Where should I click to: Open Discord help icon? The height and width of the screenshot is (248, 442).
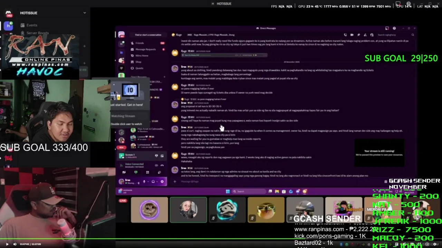pos(394,28)
